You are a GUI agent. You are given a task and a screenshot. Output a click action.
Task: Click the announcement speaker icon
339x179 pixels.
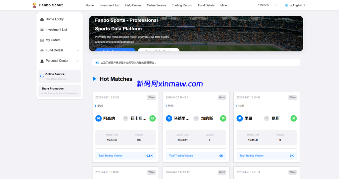click(x=97, y=63)
